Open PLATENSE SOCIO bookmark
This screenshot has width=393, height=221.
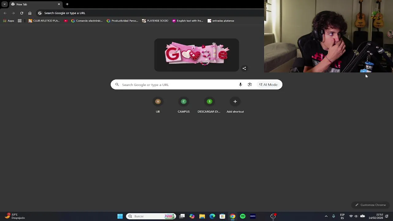click(x=155, y=21)
